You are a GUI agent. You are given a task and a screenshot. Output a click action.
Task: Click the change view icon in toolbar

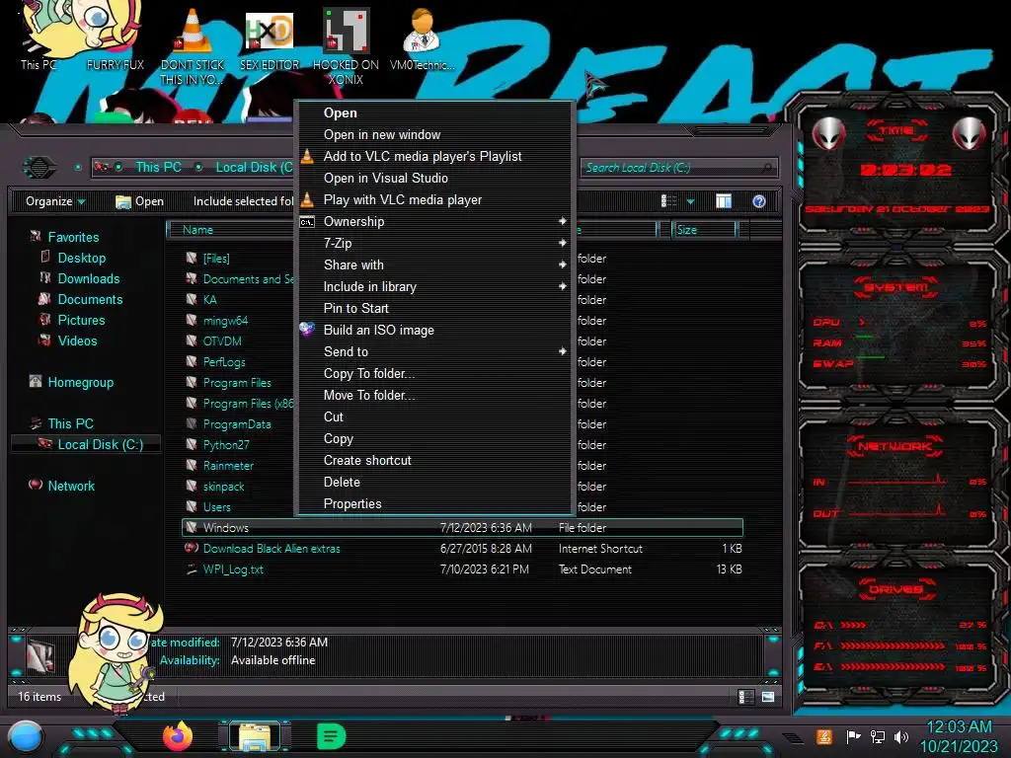pos(669,201)
